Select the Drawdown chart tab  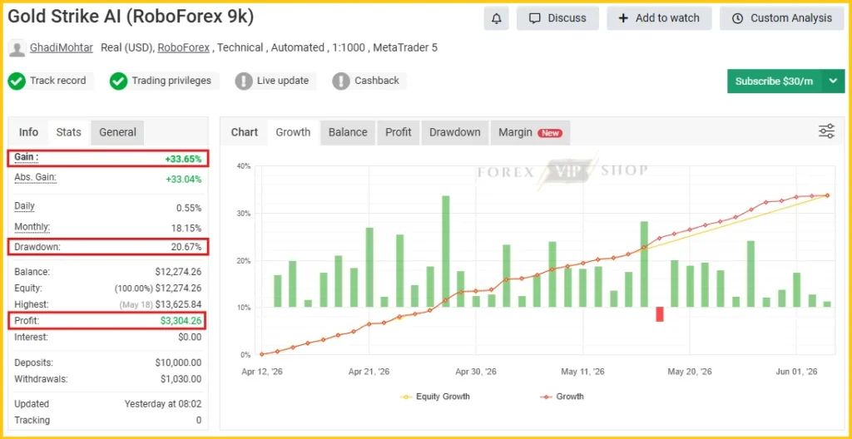[x=455, y=132]
